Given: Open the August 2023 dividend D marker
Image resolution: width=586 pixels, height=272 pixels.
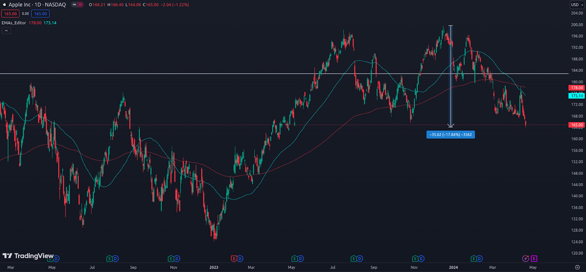Looking at the screenshot, I should 360,258.
